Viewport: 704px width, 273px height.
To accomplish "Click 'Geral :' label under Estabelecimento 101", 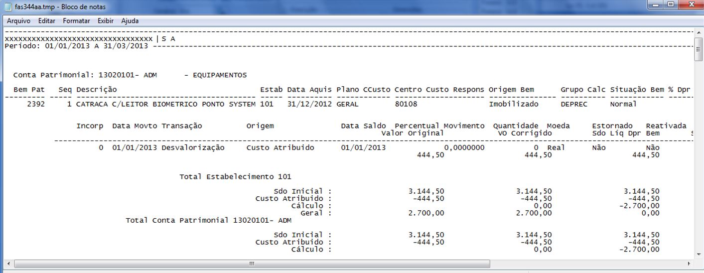I will pyautogui.click(x=316, y=213).
